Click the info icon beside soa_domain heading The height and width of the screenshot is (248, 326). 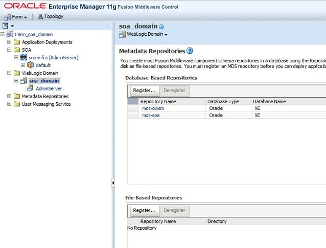tap(161, 27)
